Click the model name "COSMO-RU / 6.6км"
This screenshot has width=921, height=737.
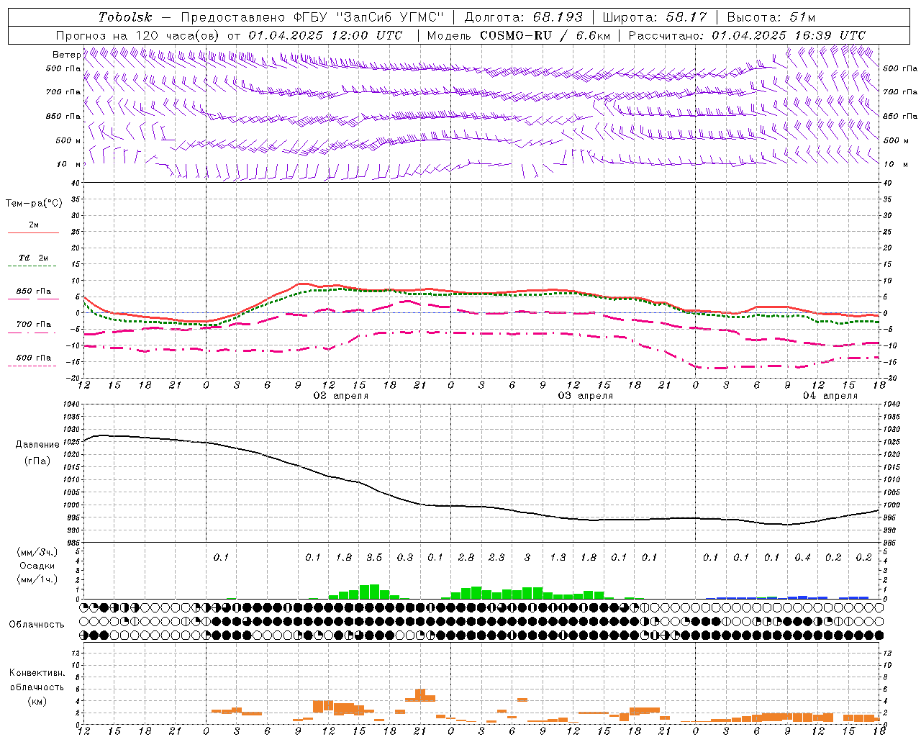point(545,35)
